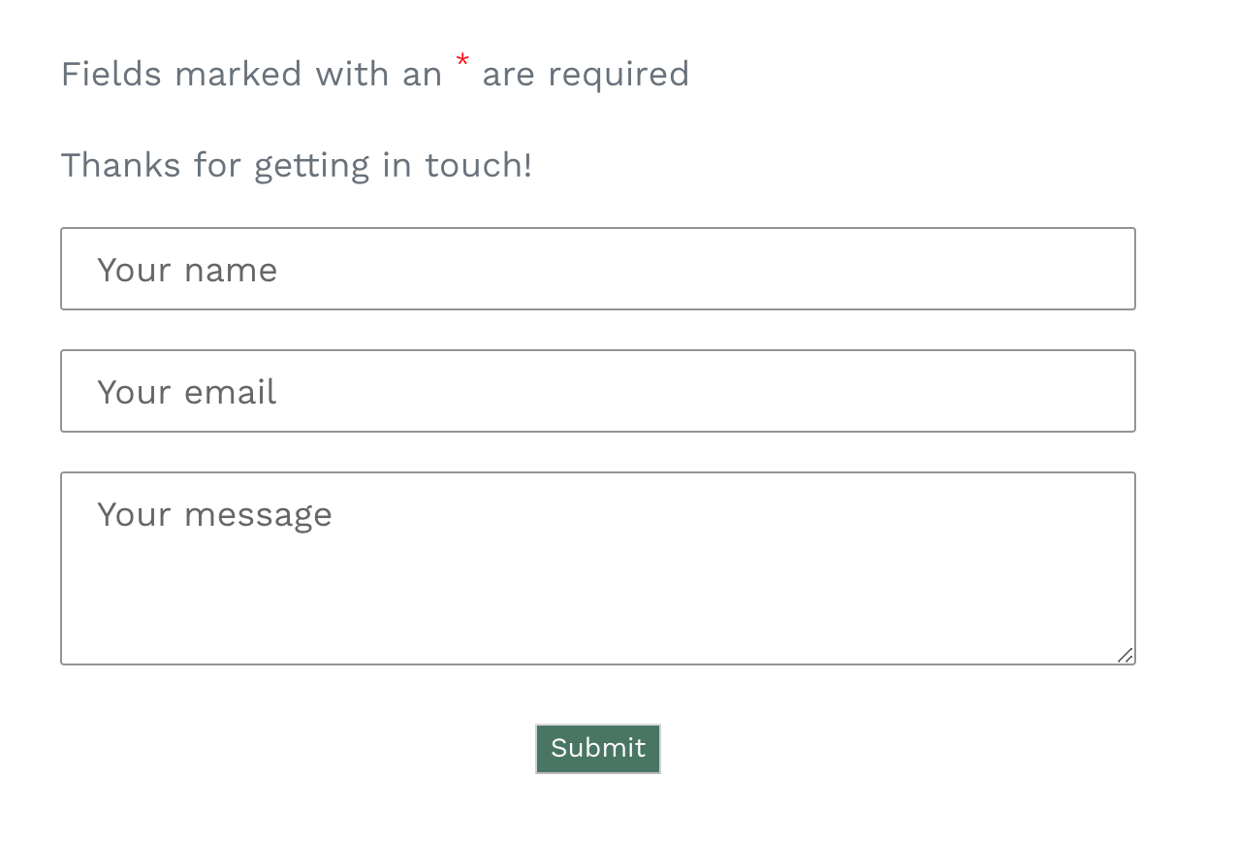
Task: Click the words 'are required'
Action: point(586,75)
